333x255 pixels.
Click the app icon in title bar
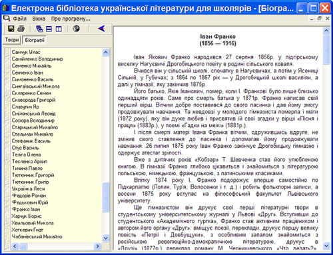tap(5, 8)
